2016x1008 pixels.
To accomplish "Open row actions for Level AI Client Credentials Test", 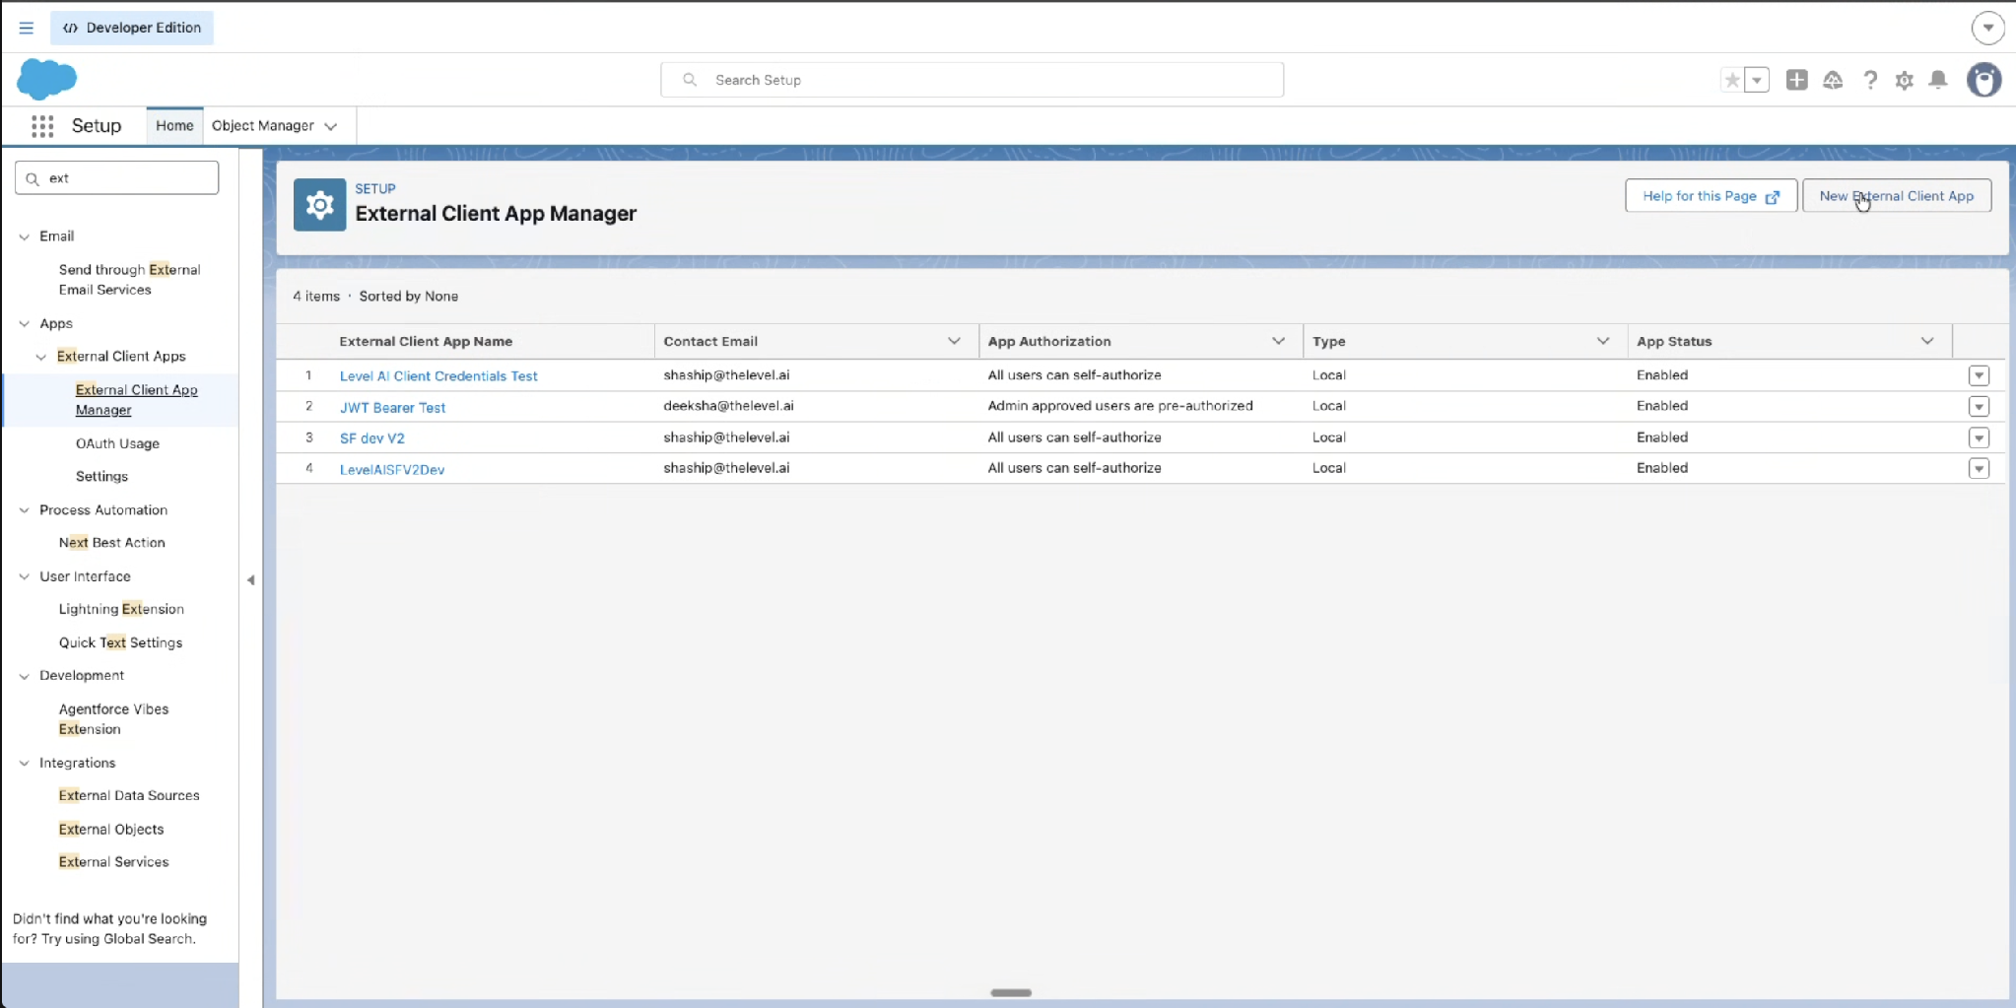I will coord(1979,375).
